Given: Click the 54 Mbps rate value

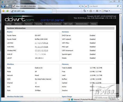Looking at the screenshot, I should (38, 90).
